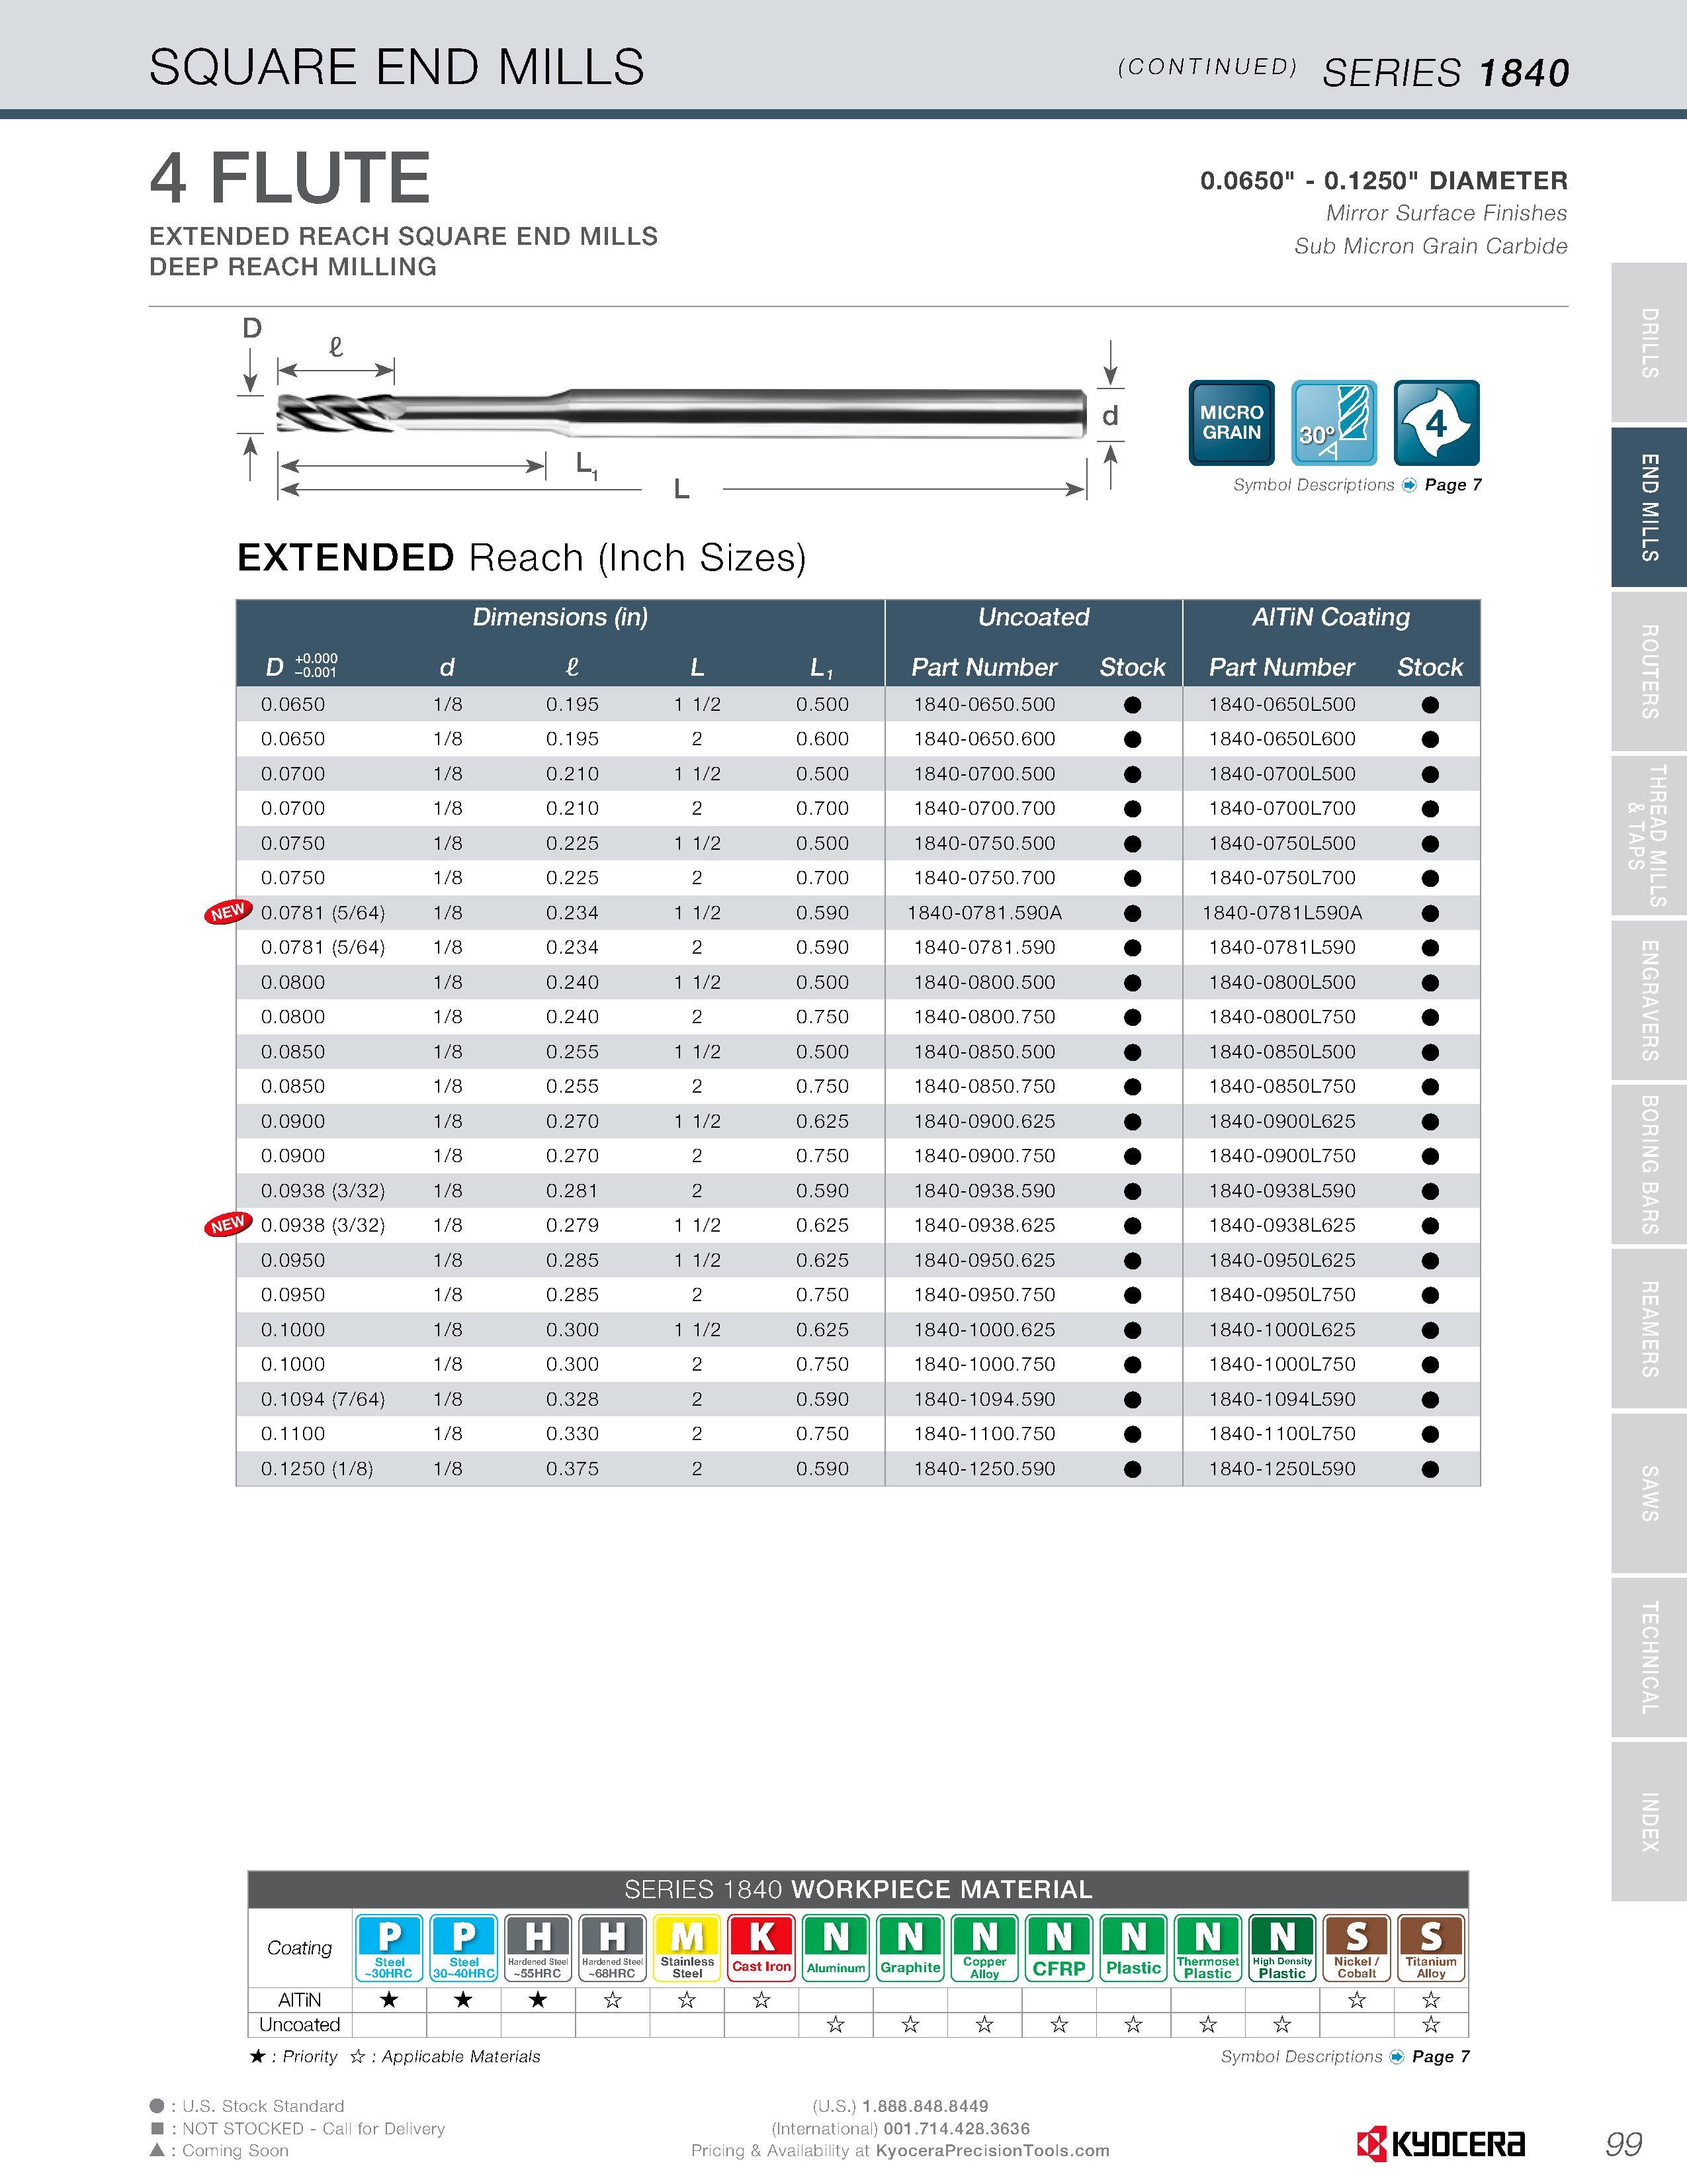Click the 4 FLUTE heading
This screenshot has width=1687, height=2184.
pos(290,178)
